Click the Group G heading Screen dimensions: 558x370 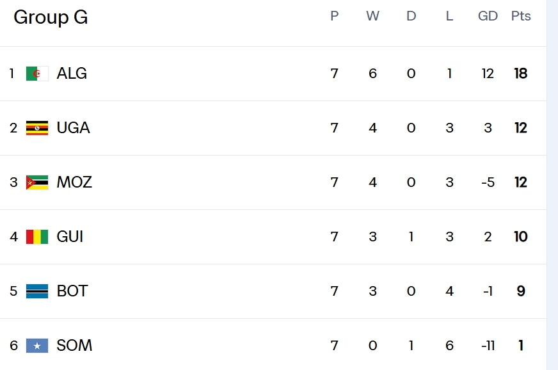[x=51, y=17]
